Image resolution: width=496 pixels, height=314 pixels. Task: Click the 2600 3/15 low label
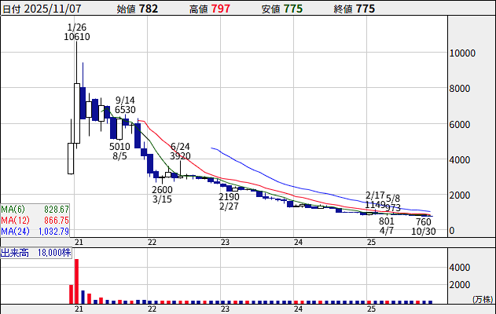[x=162, y=194]
